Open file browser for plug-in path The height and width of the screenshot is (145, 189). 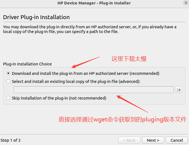coord(179,90)
